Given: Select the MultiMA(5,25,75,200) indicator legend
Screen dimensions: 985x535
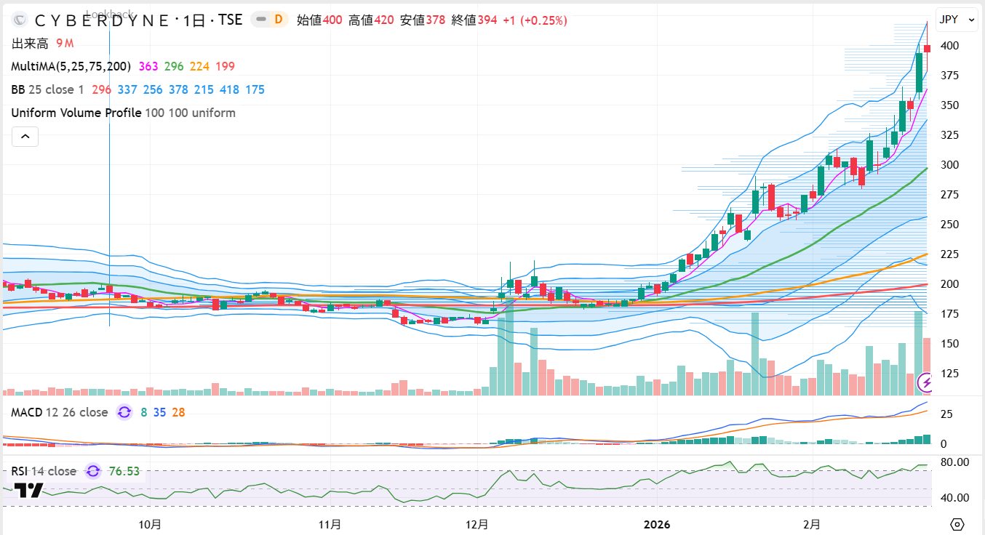Looking at the screenshot, I should (x=71, y=66).
